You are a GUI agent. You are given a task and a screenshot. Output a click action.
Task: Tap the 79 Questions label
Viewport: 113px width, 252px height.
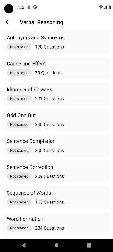(x=48, y=73)
